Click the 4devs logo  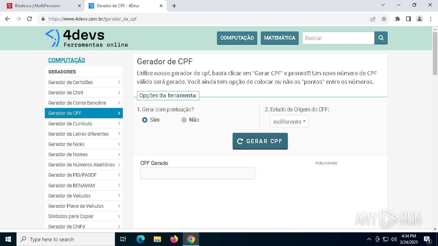pyautogui.click(x=86, y=38)
